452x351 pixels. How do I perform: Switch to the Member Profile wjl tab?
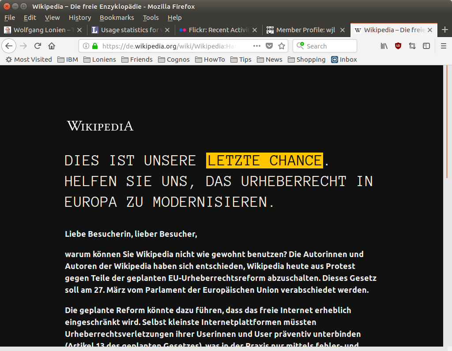click(x=306, y=30)
